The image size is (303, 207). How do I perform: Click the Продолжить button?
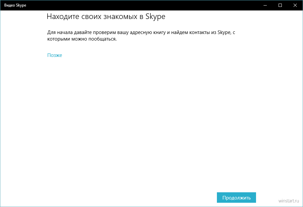pos(236,198)
